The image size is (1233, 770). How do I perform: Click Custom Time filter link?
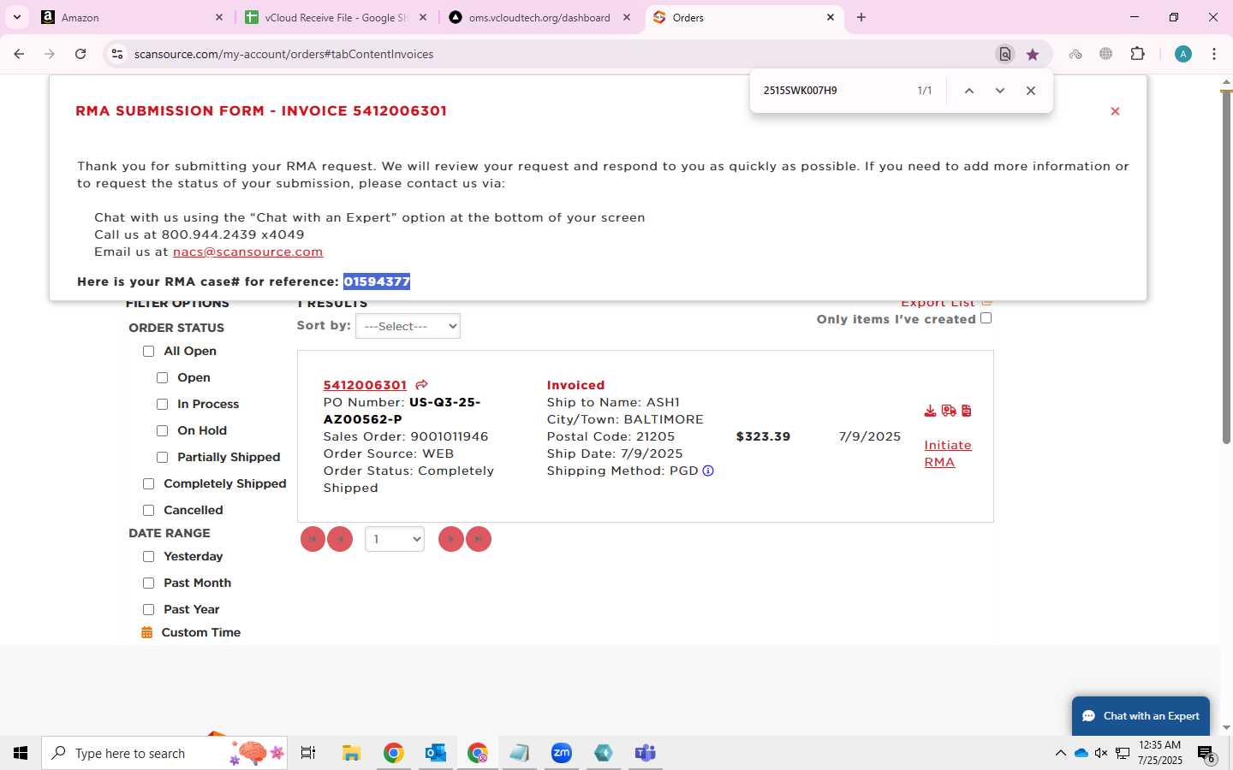(201, 632)
